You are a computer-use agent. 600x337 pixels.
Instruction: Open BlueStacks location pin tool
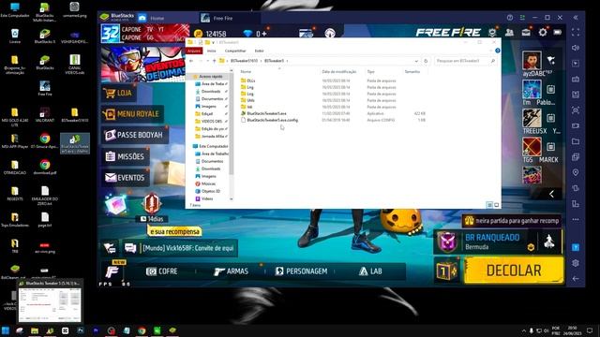576,172
